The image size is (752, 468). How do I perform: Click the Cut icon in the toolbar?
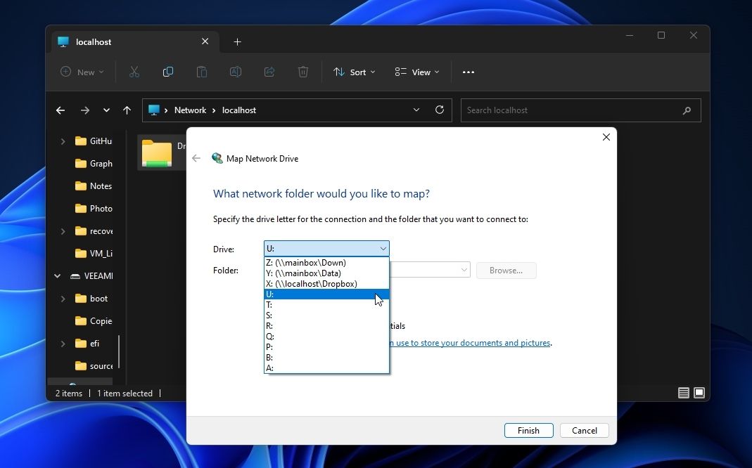134,72
